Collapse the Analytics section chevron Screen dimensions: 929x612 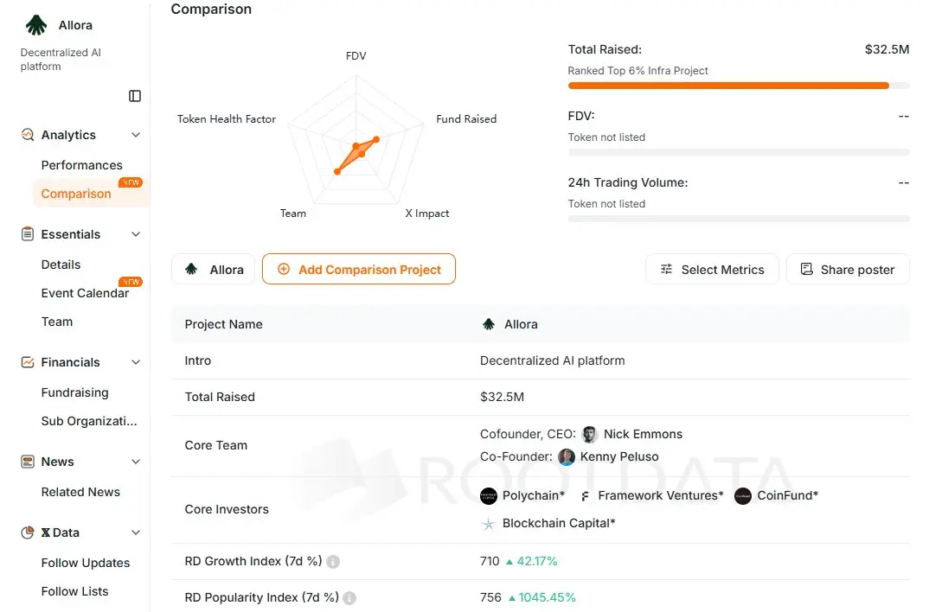tap(136, 135)
